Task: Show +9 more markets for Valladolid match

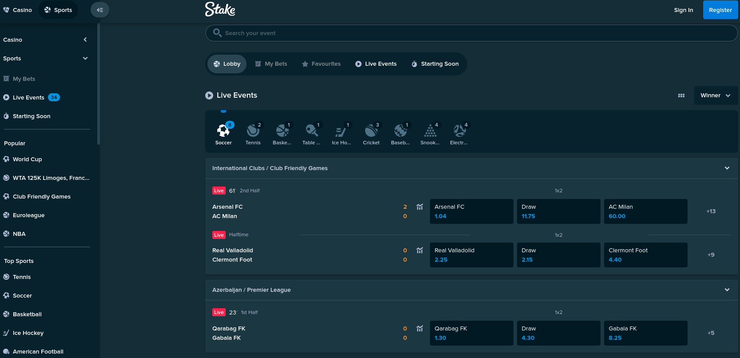Action: point(711,255)
